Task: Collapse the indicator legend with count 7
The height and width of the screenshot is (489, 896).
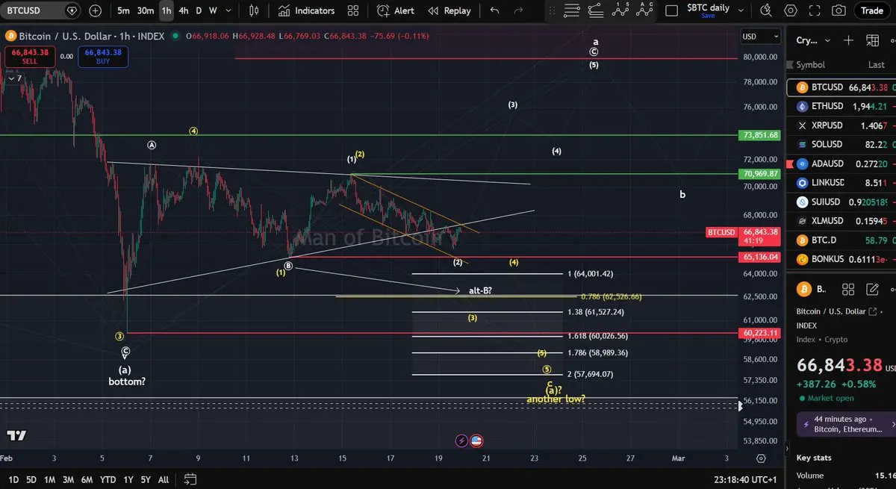Action: tap(14, 78)
